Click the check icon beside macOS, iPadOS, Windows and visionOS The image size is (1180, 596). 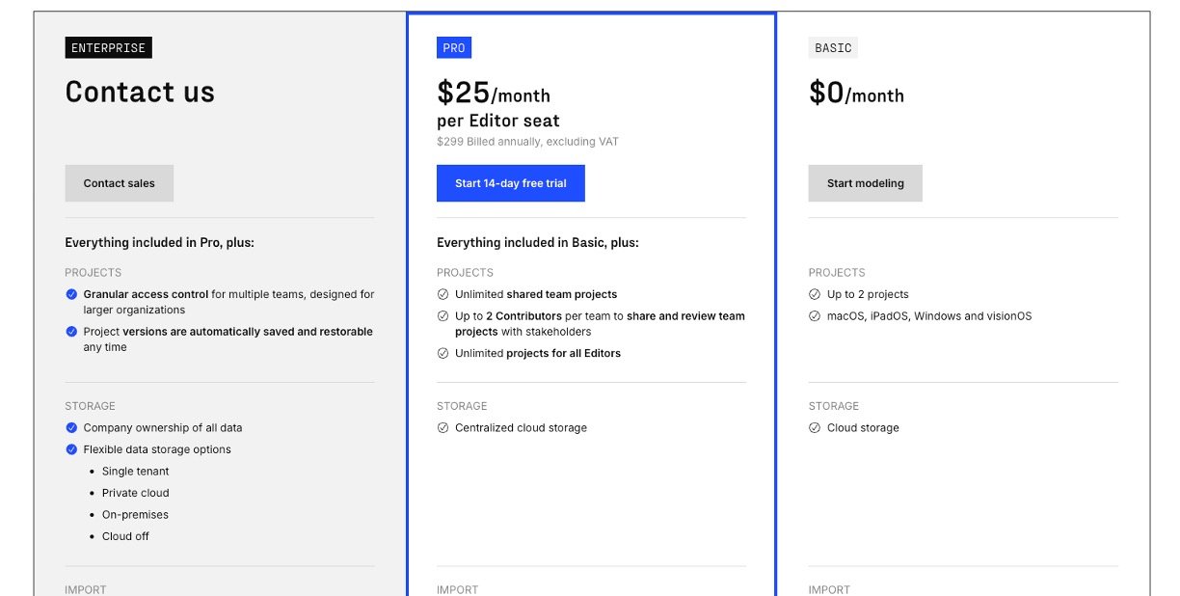tap(815, 316)
